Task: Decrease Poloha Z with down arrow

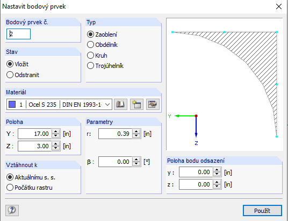Action: [56, 149]
